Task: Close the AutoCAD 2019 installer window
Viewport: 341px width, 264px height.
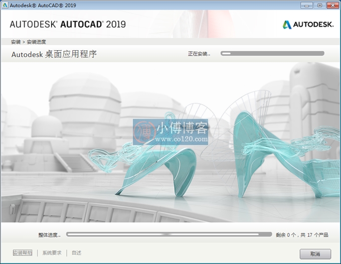Action: pos(333,6)
